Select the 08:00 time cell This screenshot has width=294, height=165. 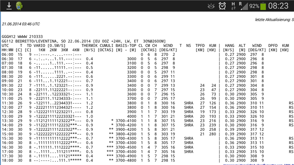coord(8,72)
